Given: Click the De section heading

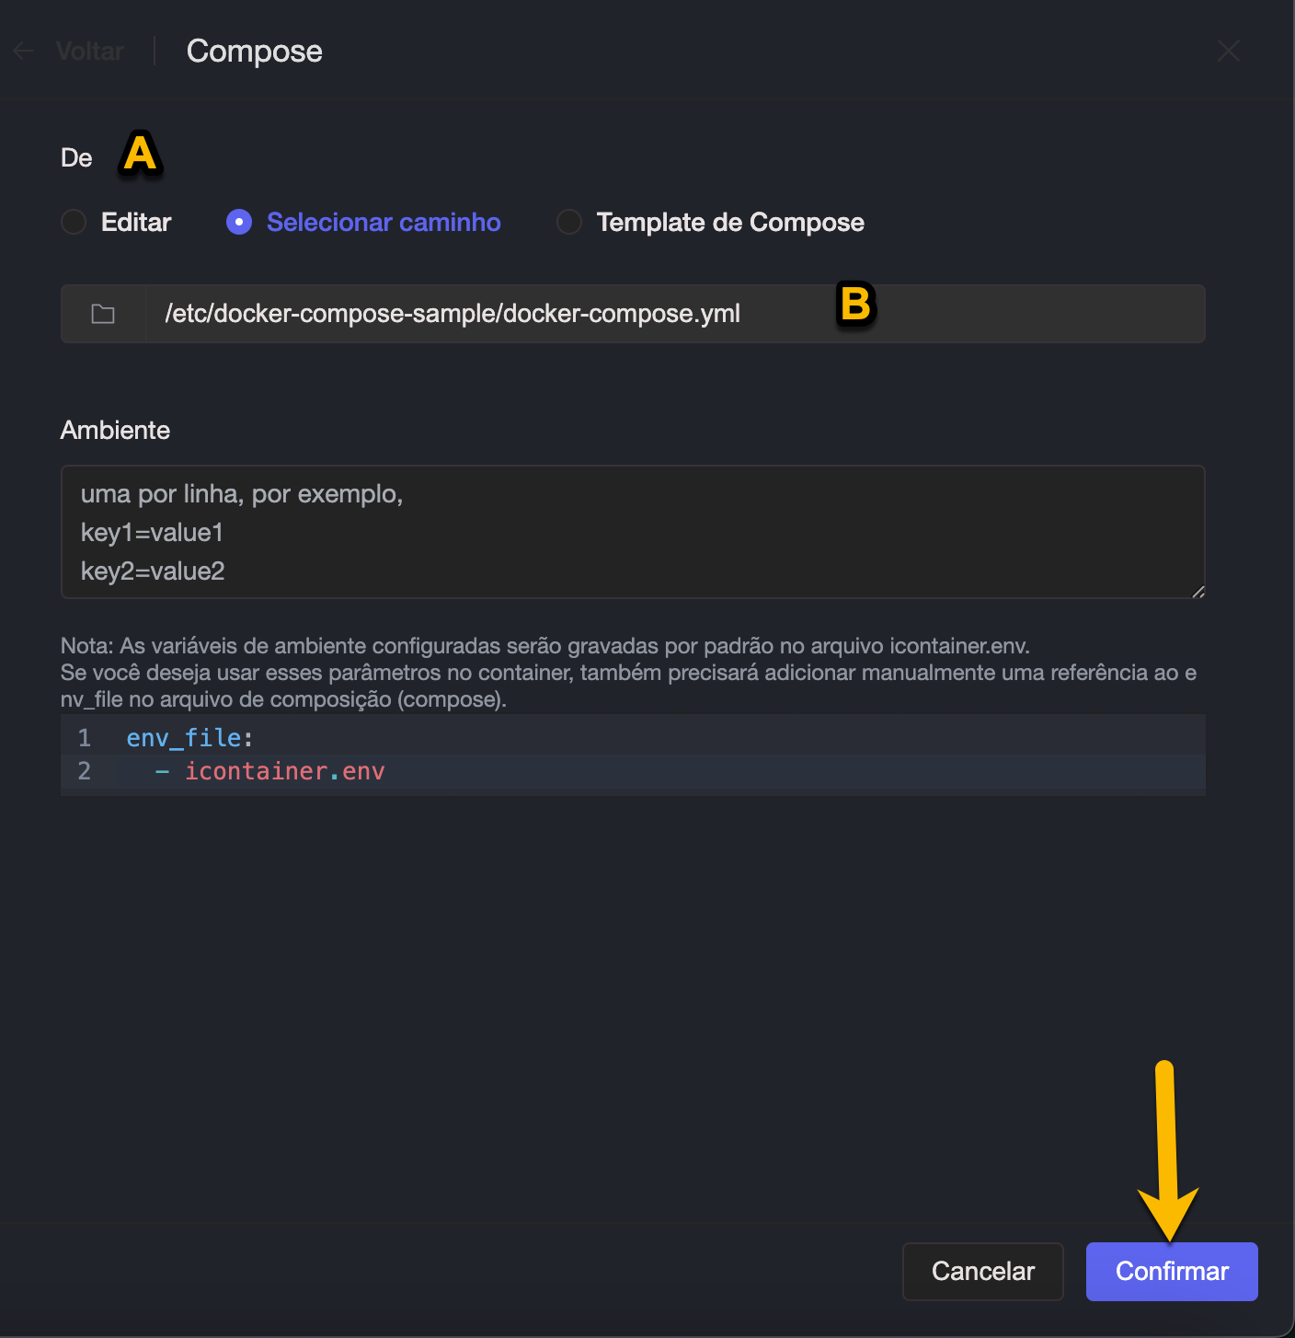Looking at the screenshot, I should click(x=76, y=157).
